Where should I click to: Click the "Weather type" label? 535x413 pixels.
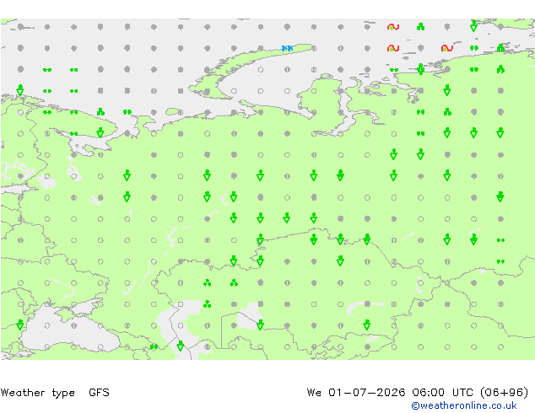pos(37,393)
